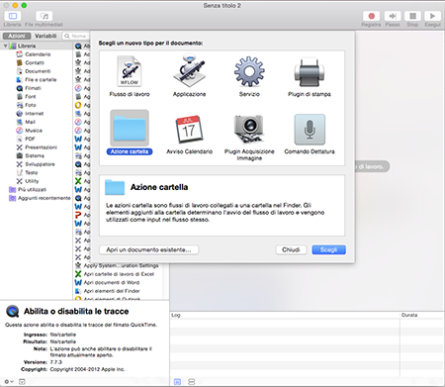This screenshot has height=387, width=445.
Task: Select Utility category in library
Action: tap(32, 181)
